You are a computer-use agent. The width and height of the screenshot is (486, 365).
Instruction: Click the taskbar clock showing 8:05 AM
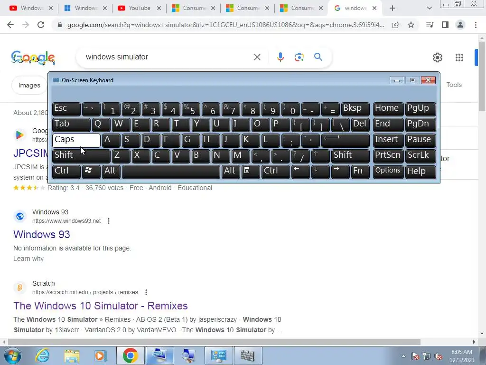[x=461, y=356]
